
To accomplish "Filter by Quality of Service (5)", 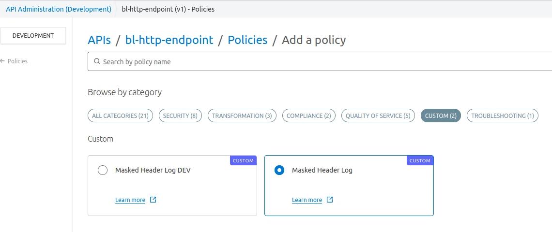I will (x=378, y=116).
